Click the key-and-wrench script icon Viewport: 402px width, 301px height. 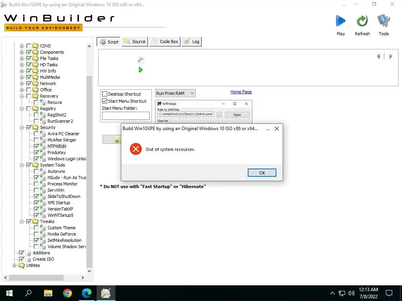[x=141, y=60]
